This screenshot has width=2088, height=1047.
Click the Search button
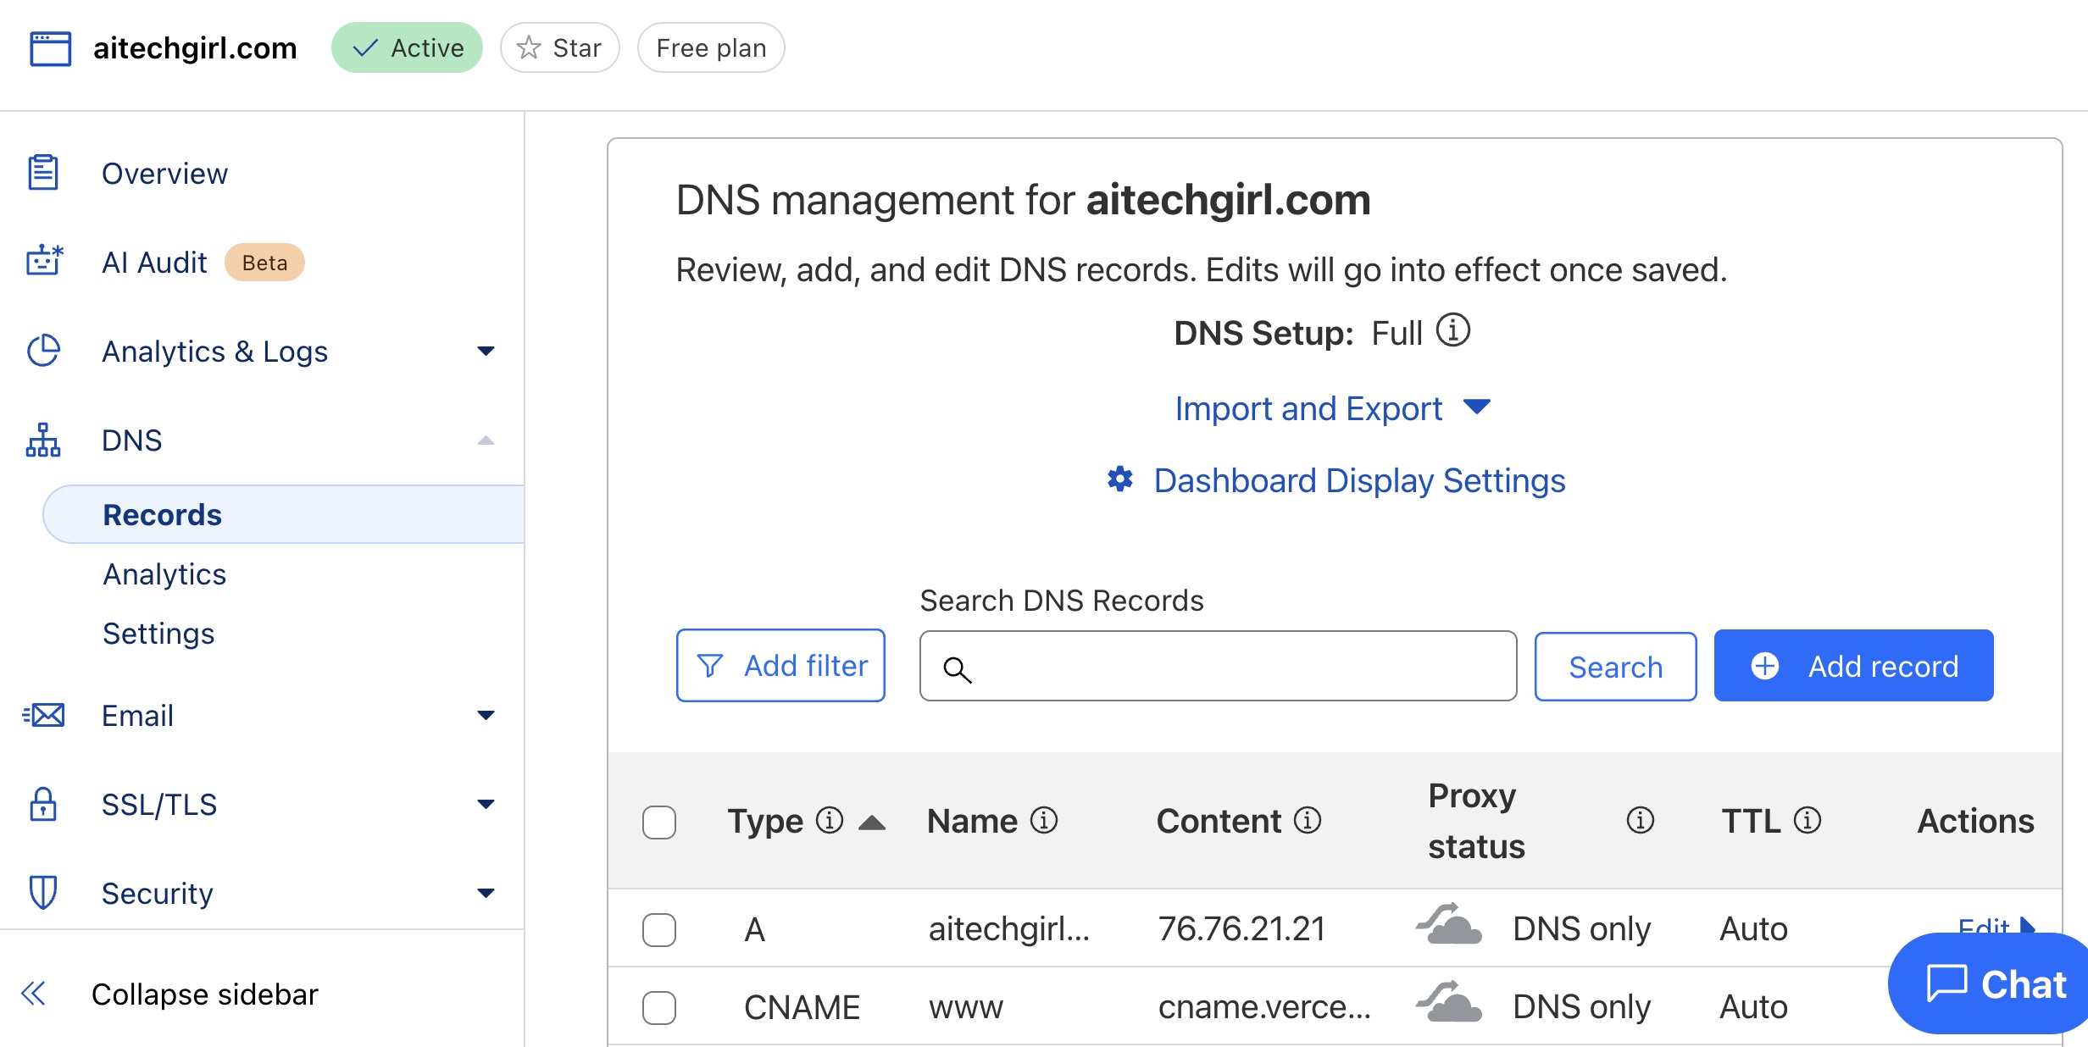[x=1615, y=666]
